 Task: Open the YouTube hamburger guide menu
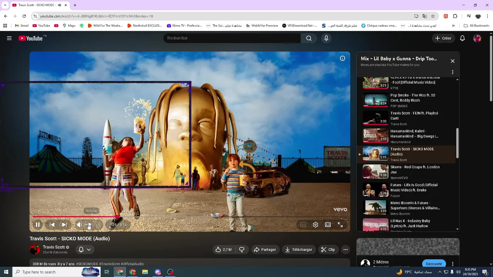tap(9, 38)
